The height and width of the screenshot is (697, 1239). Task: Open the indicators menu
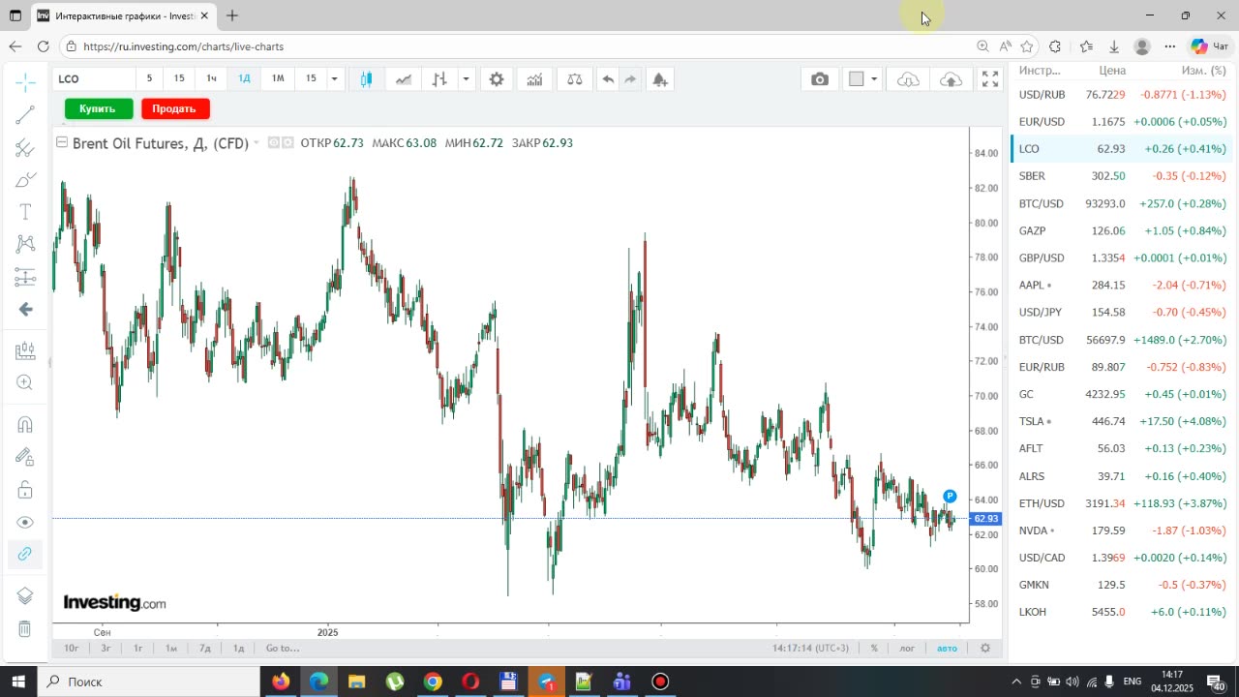(534, 79)
